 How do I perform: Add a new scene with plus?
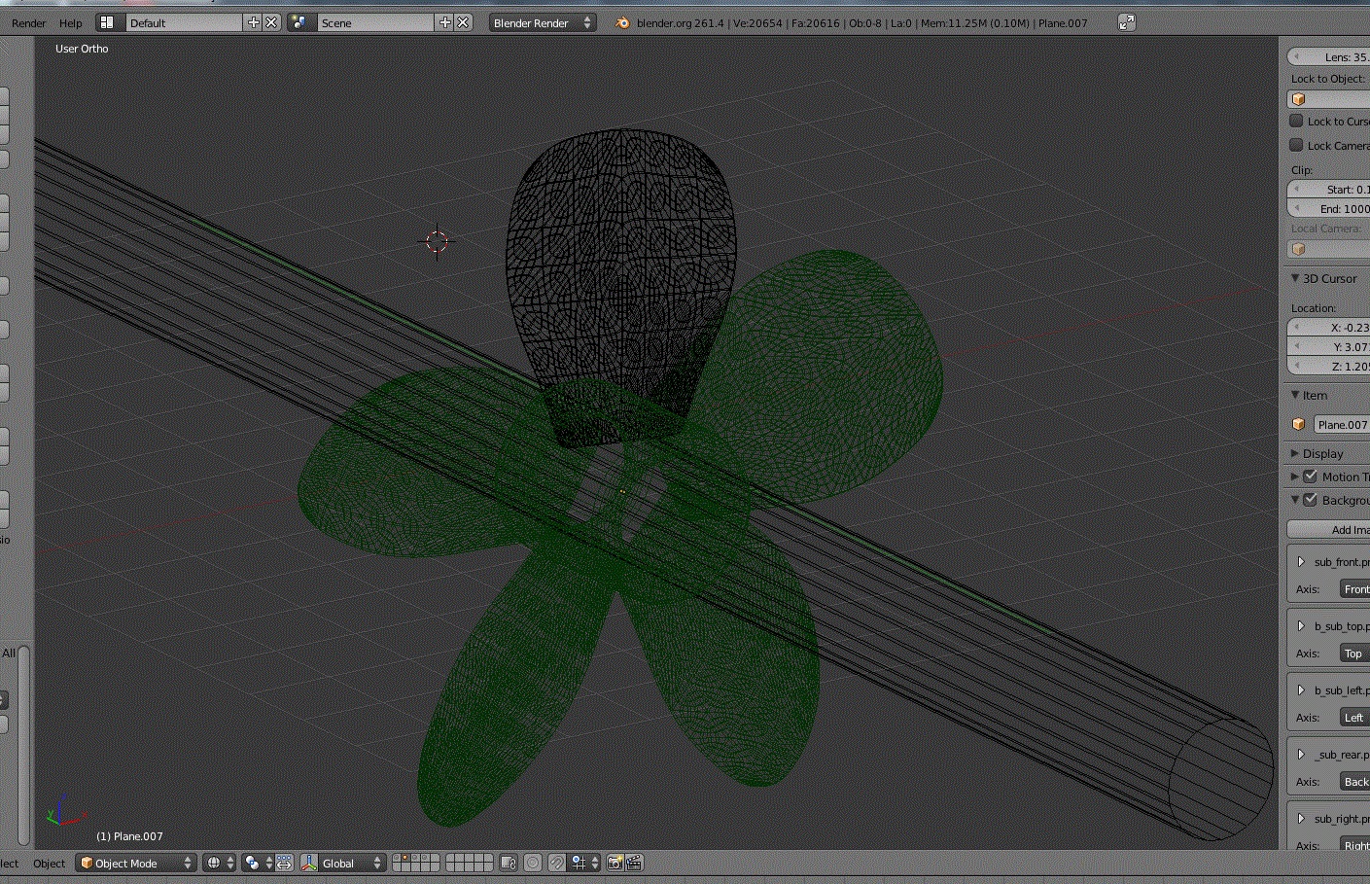click(x=445, y=22)
